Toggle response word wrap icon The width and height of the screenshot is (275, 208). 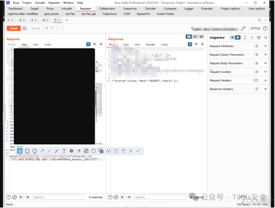point(190,44)
